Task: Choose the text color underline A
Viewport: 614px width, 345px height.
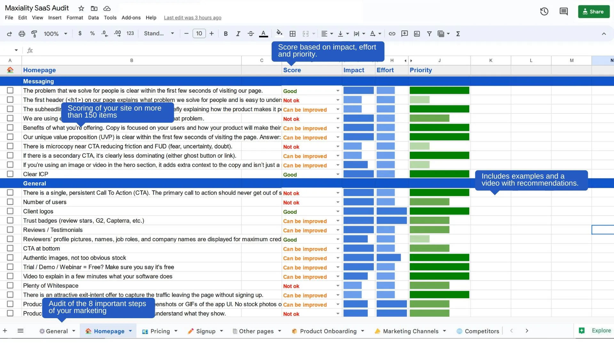Action: [x=264, y=34]
